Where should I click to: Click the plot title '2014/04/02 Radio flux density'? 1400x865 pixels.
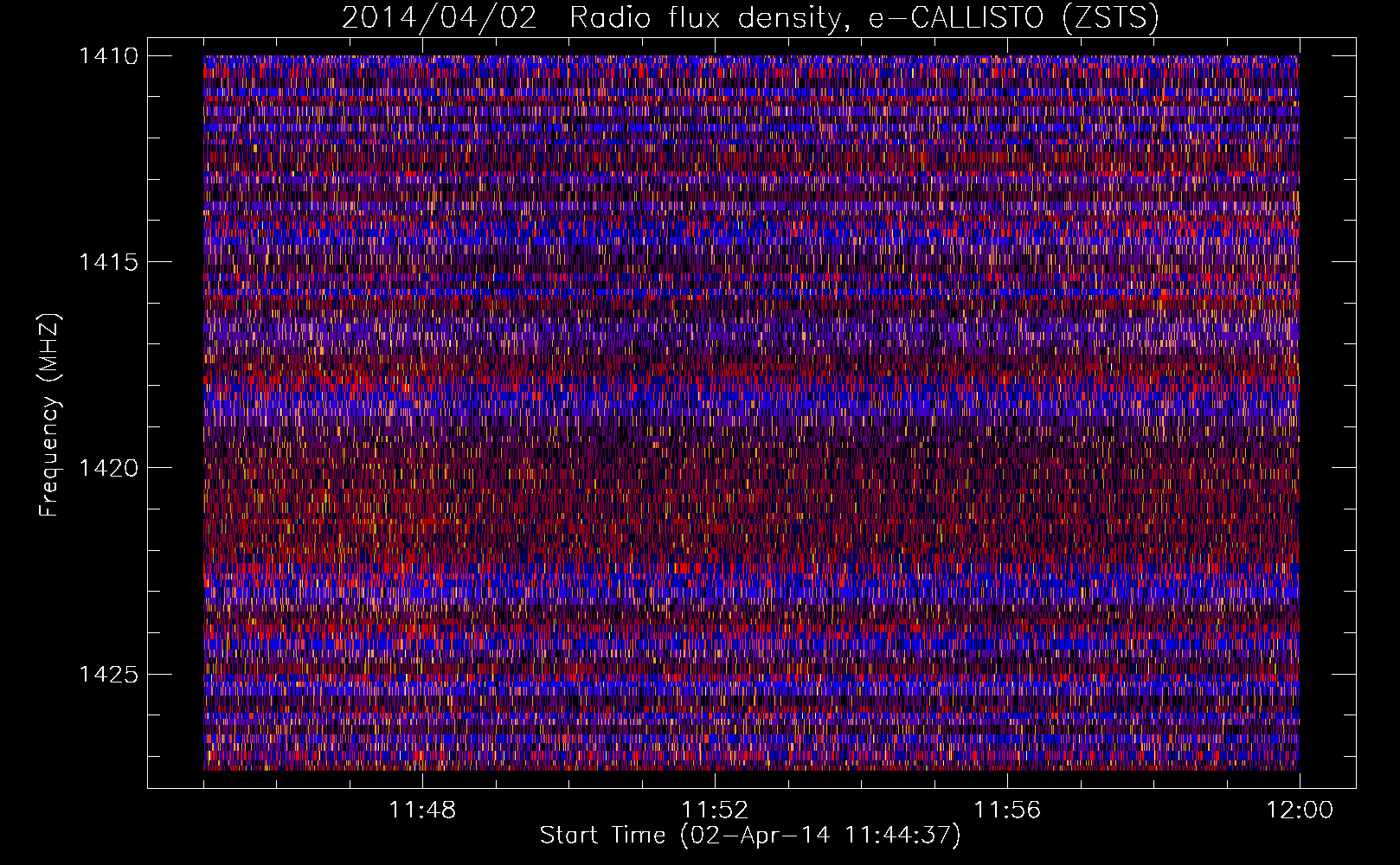point(750,18)
